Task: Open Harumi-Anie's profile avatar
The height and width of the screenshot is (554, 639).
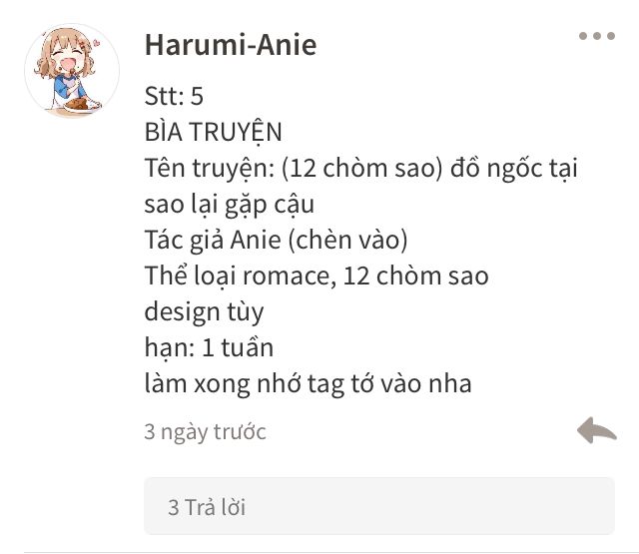Action: click(x=72, y=71)
